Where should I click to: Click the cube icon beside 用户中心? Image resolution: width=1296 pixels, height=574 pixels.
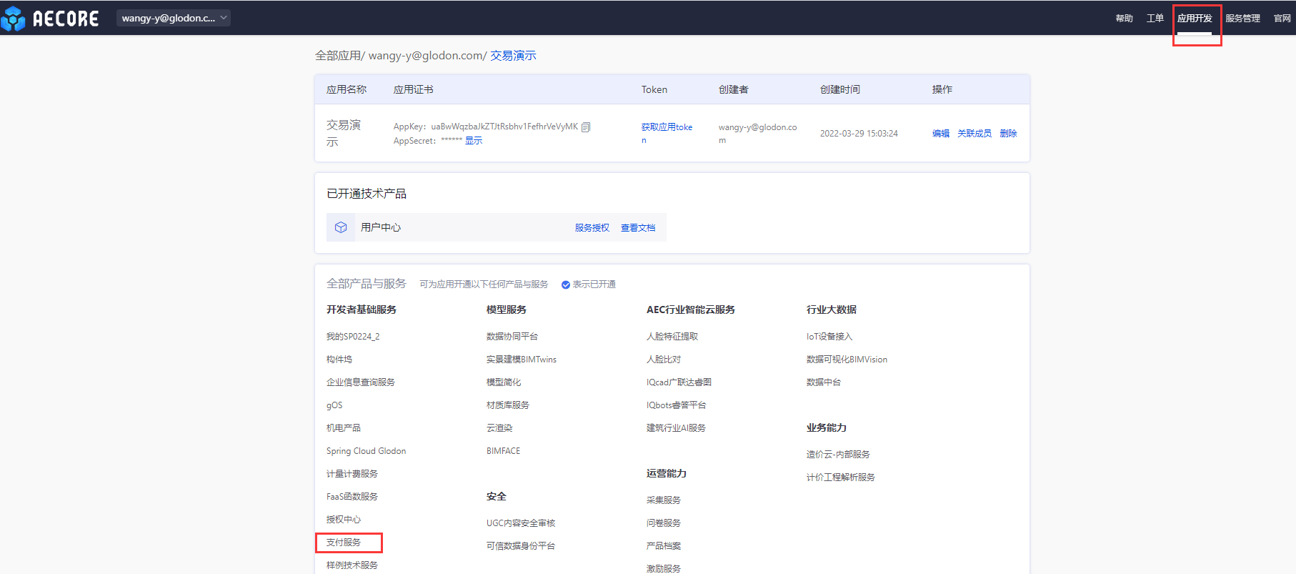(x=341, y=227)
